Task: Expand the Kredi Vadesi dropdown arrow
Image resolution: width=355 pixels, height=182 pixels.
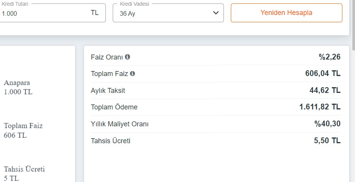Action: coord(216,13)
